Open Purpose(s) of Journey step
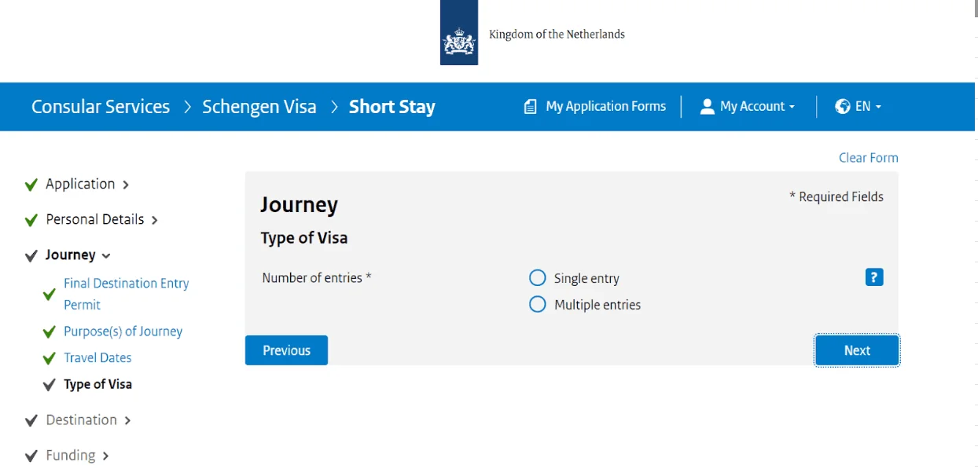Screen dimensions: 978x469 pyautogui.click(x=123, y=332)
